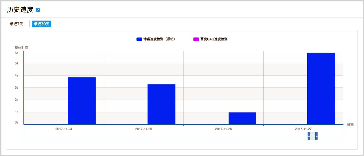Click the 3s y-axis label
The width and height of the screenshot is (364, 156).
click(16, 88)
